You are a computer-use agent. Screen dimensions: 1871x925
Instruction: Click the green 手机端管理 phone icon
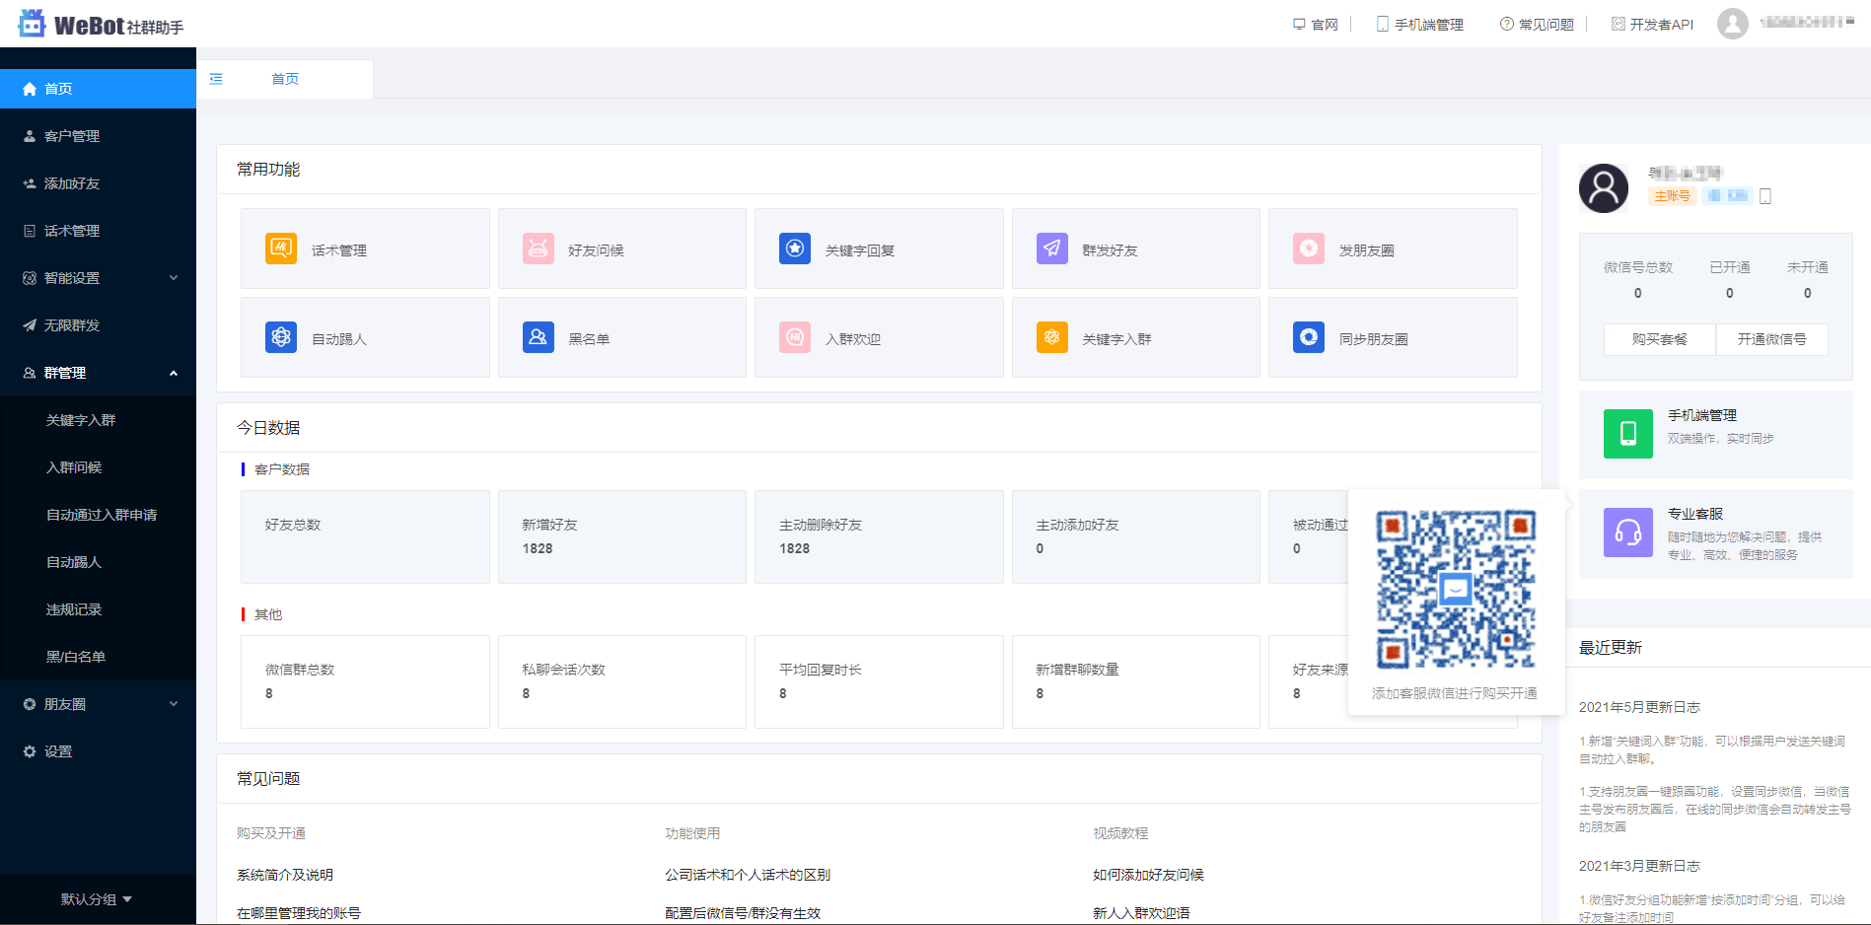click(x=1628, y=434)
